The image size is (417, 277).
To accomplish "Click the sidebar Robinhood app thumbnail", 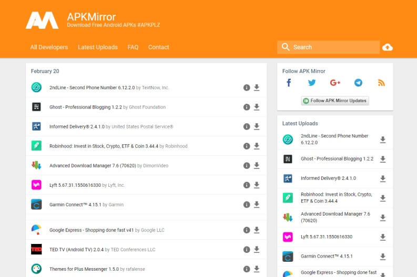I will (288, 198).
